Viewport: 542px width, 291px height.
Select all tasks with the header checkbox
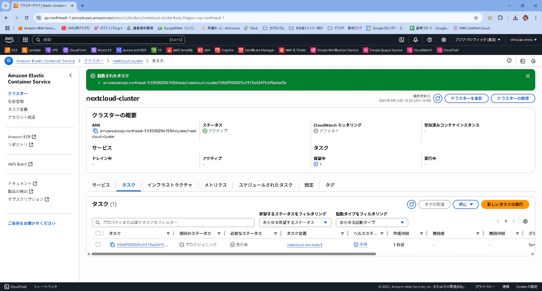point(98,233)
